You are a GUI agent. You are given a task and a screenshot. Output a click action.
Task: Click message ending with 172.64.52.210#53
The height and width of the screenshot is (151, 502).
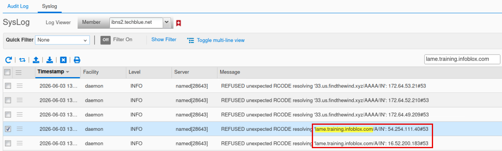click(x=325, y=100)
